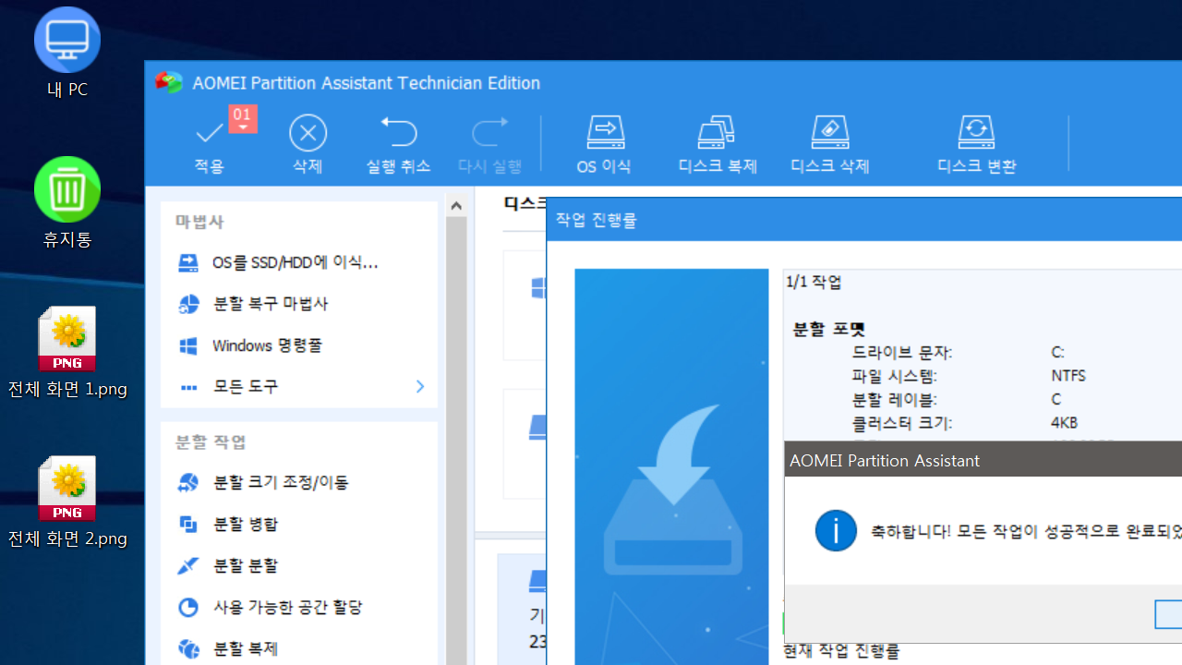Click the Discard (삭제) X icon

click(x=308, y=134)
